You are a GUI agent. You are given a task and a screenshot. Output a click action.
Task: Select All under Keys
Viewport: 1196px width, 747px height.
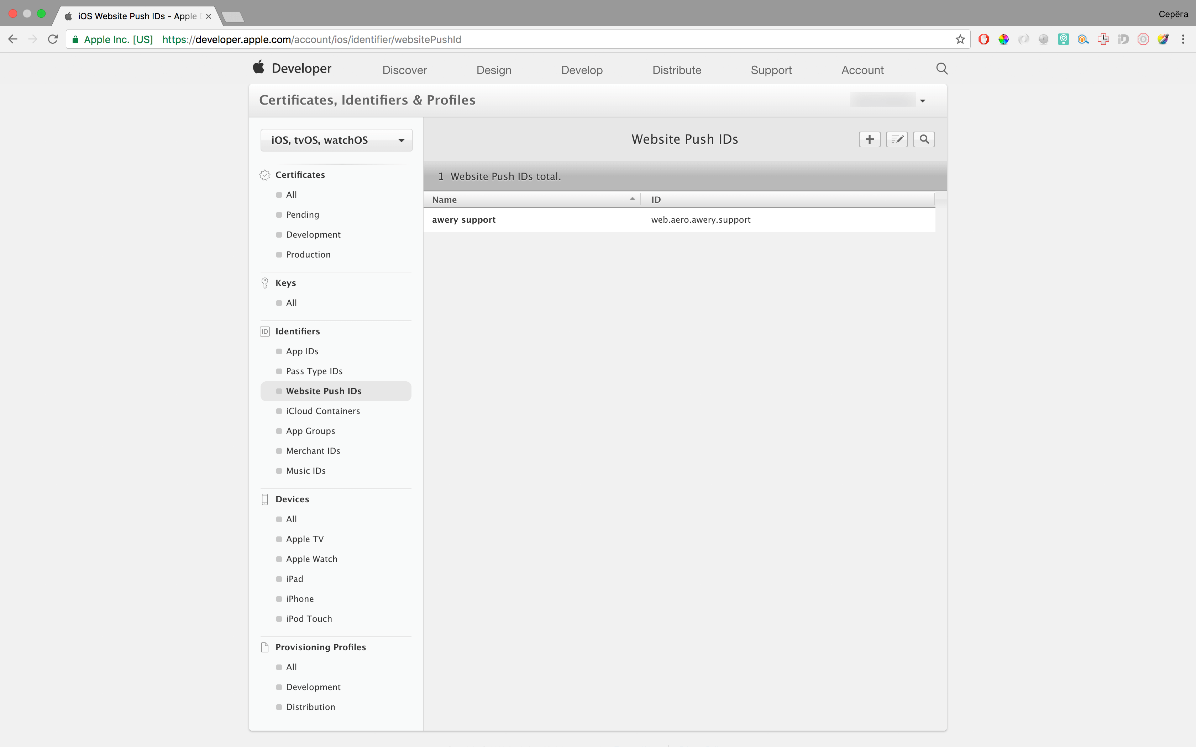pos(292,303)
